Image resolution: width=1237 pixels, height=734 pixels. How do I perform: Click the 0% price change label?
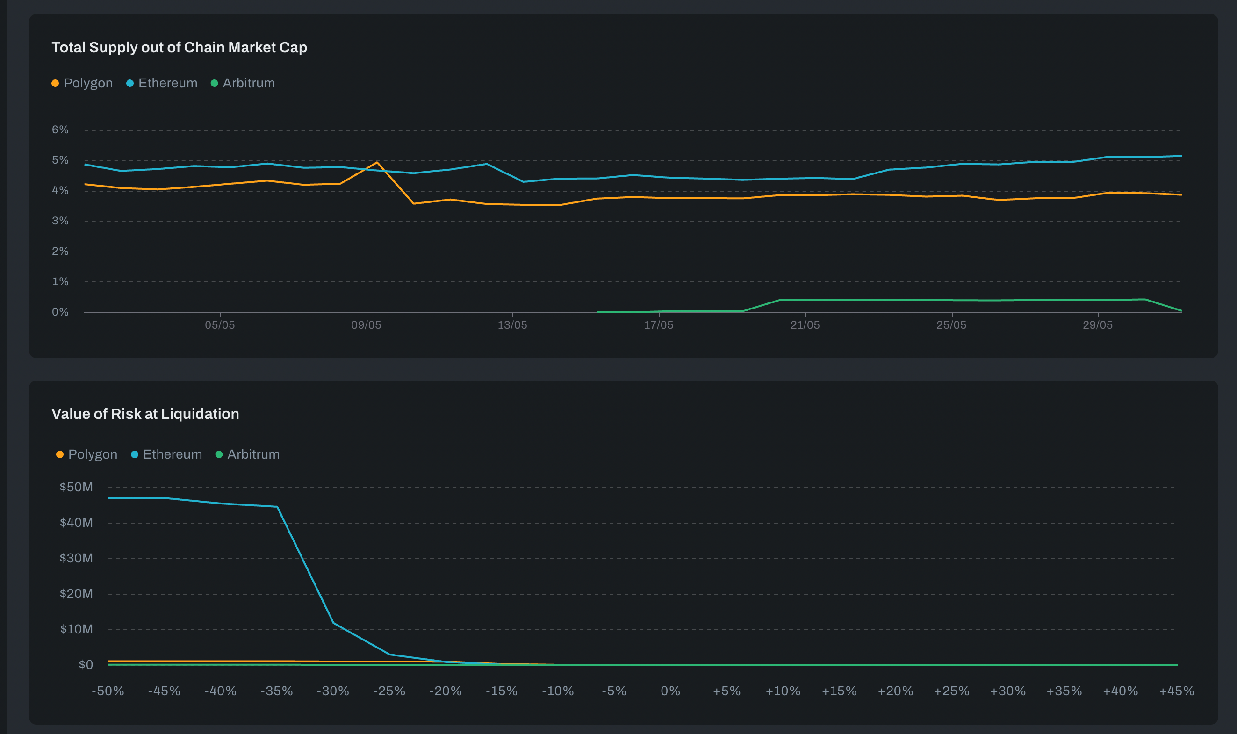(x=670, y=691)
